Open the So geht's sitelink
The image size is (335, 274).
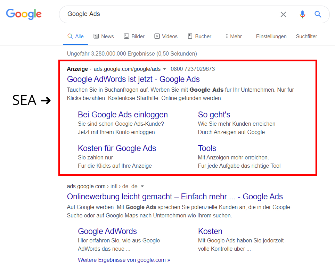pos(214,115)
